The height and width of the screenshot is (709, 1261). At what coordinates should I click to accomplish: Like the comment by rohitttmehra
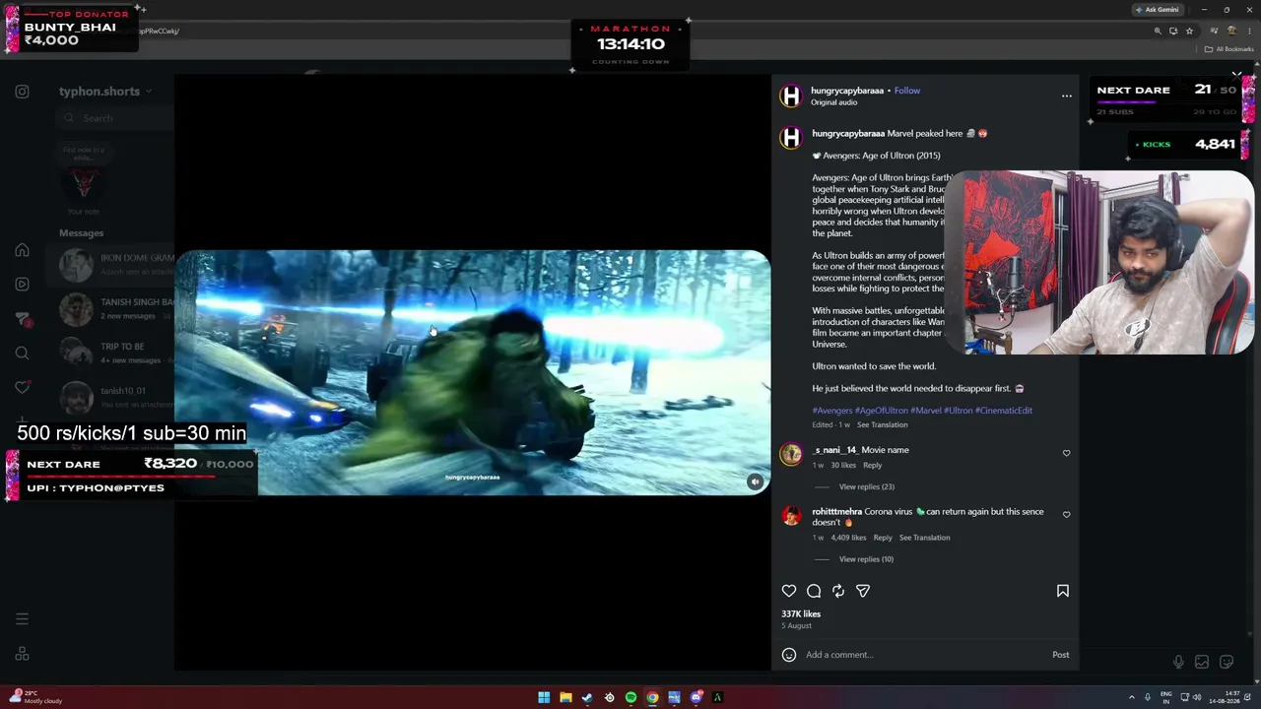click(1066, 514)
